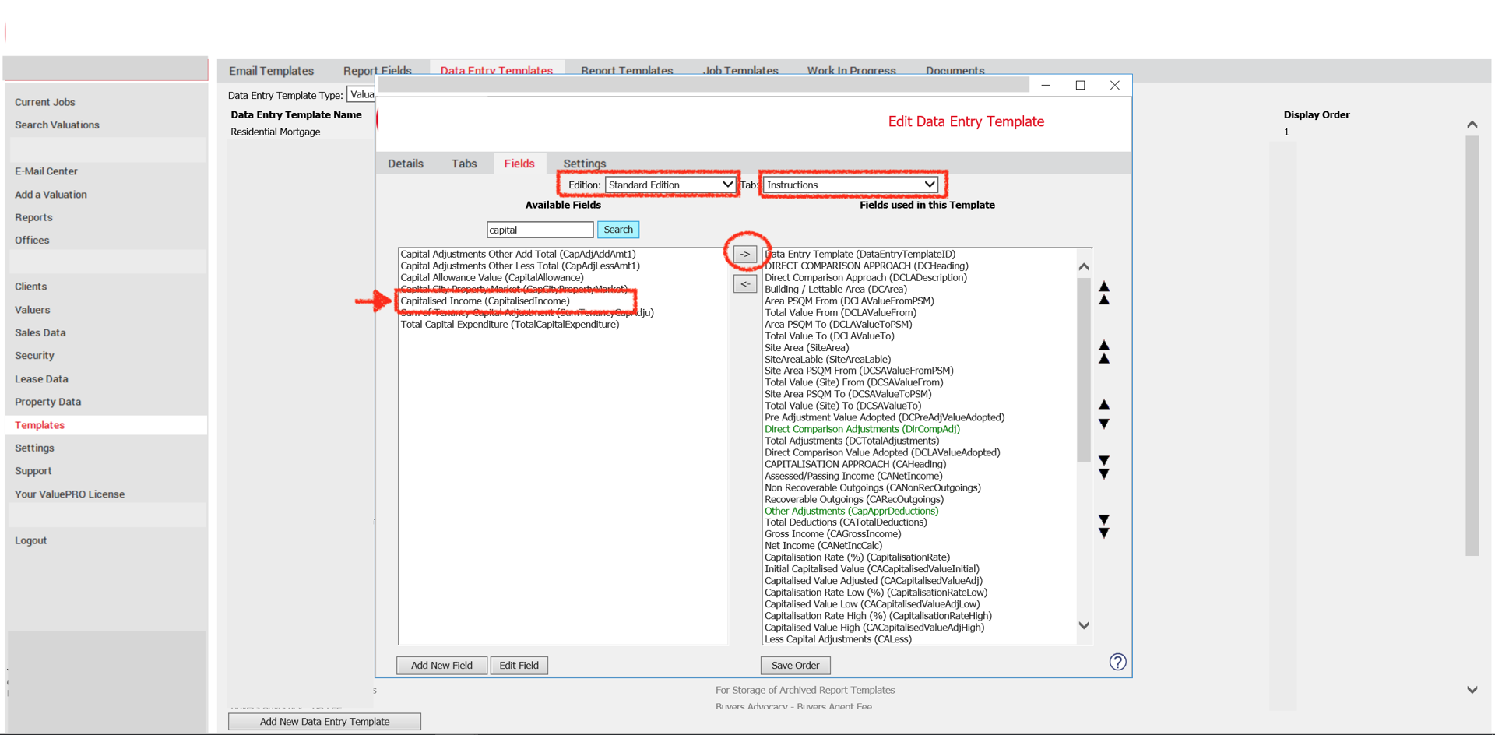The image size is (1495, 735).
Task: Open the Edition dropdown
Action: [670, 185]
